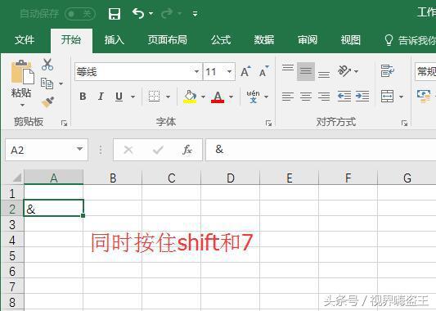Click the Copy icon
Image resolution: width=436 pixels, height=311 pixels.
coord(47,83)
